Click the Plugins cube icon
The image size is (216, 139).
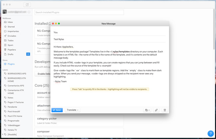click(x=5, y=64)
